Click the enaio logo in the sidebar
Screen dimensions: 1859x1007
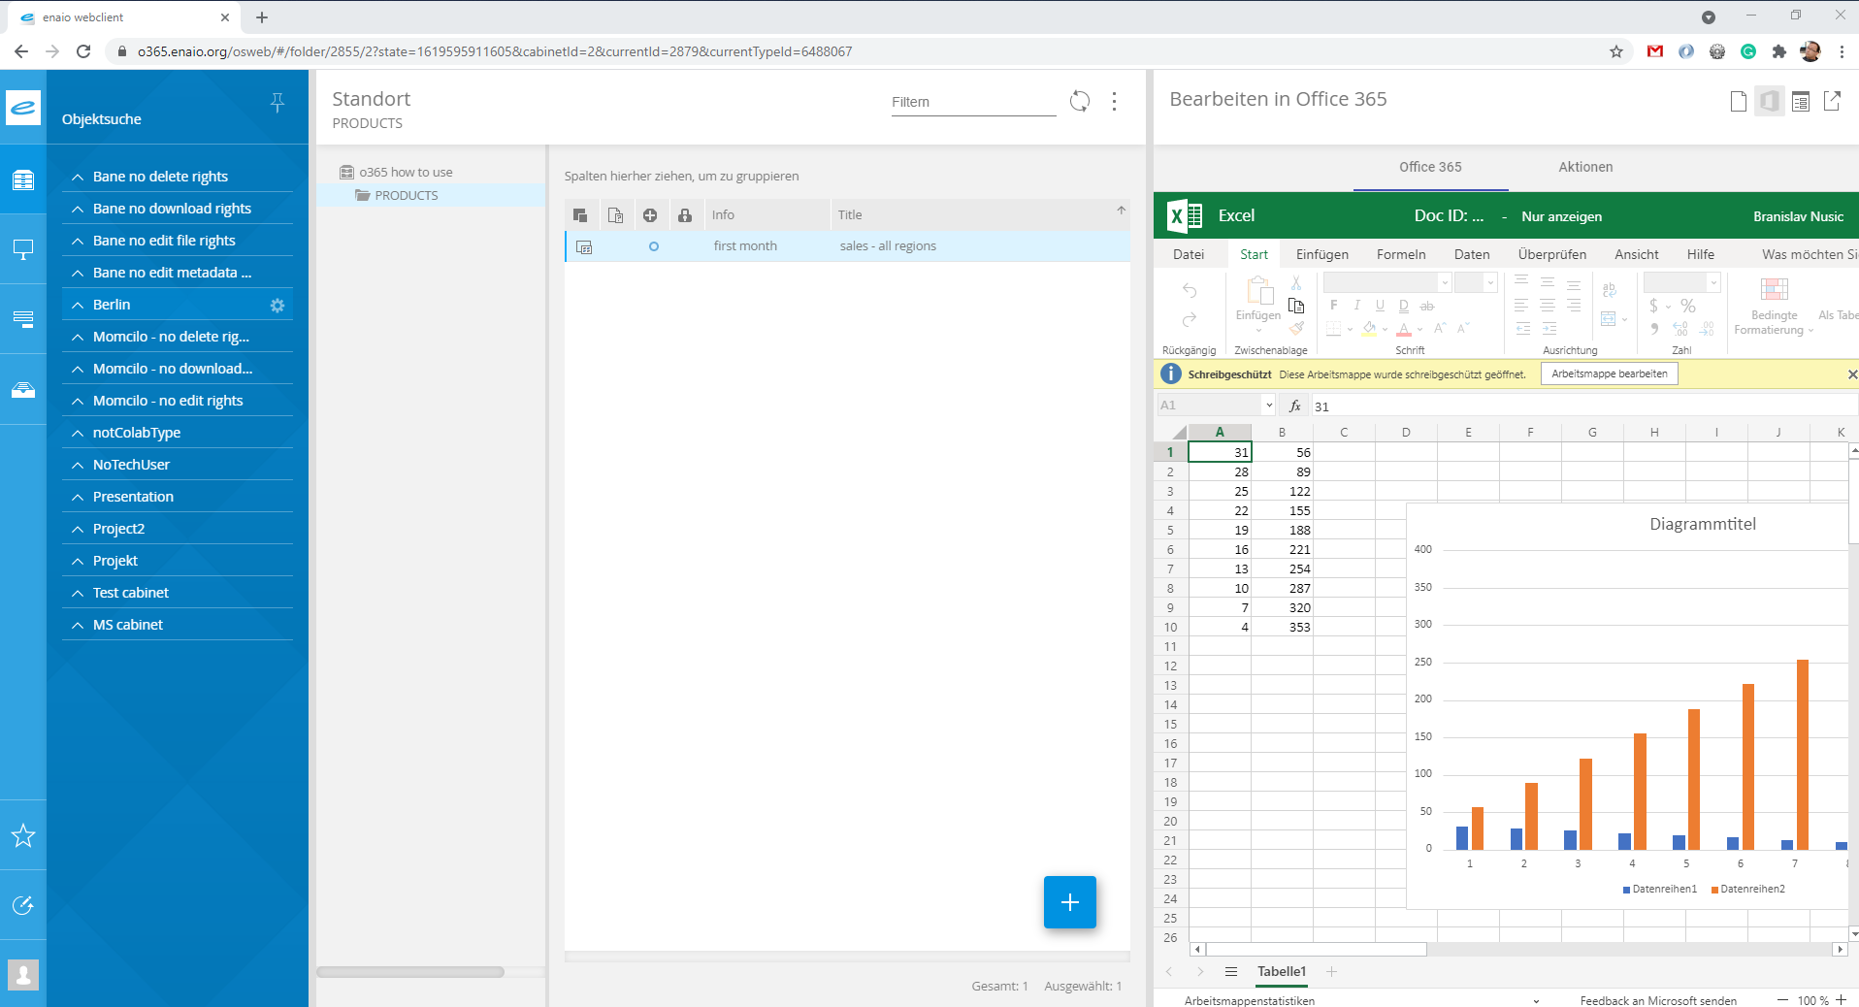point(23,107)
